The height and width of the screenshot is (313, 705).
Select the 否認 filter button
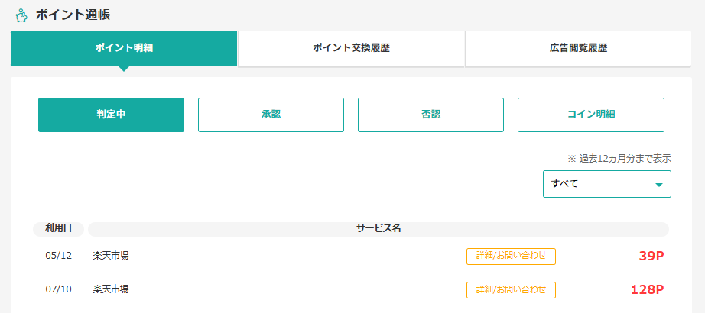pos(430,115)
